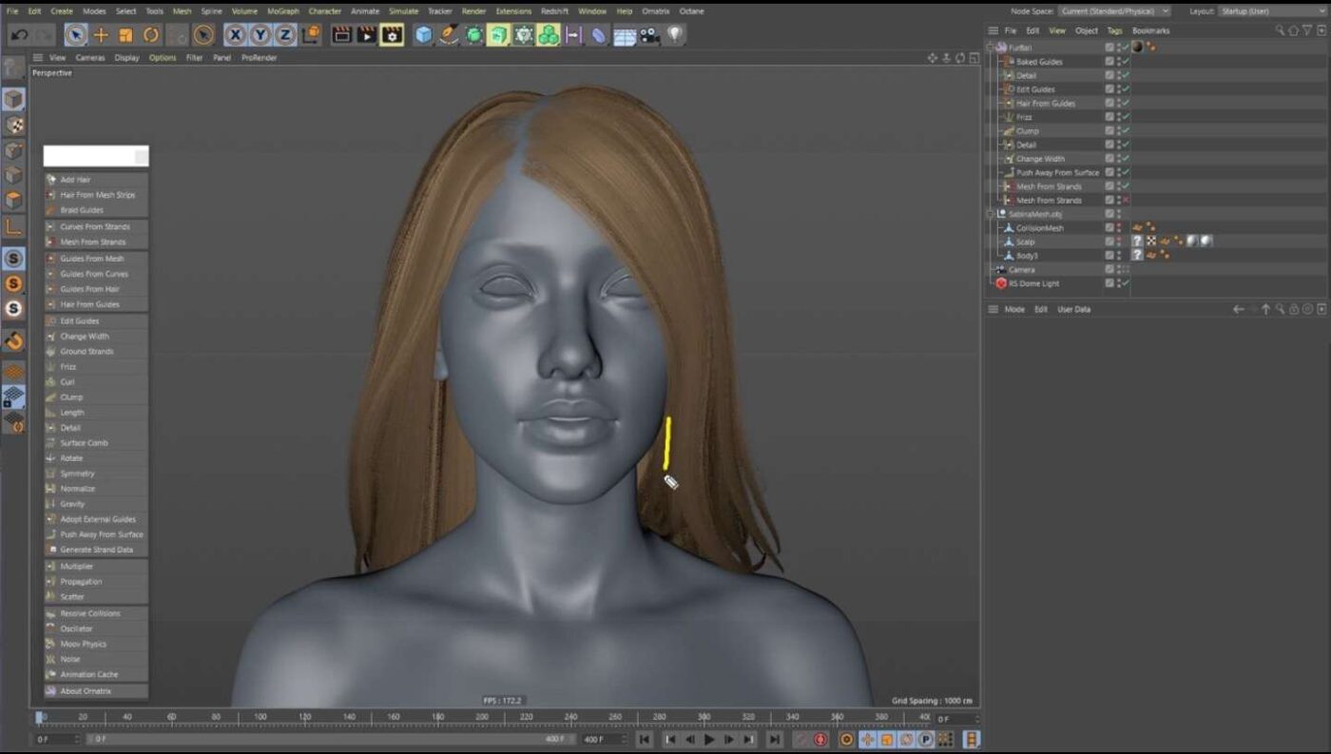1331x754 pixels.
Task: Select the Live Selection tool
Action: tap(76, 35)
